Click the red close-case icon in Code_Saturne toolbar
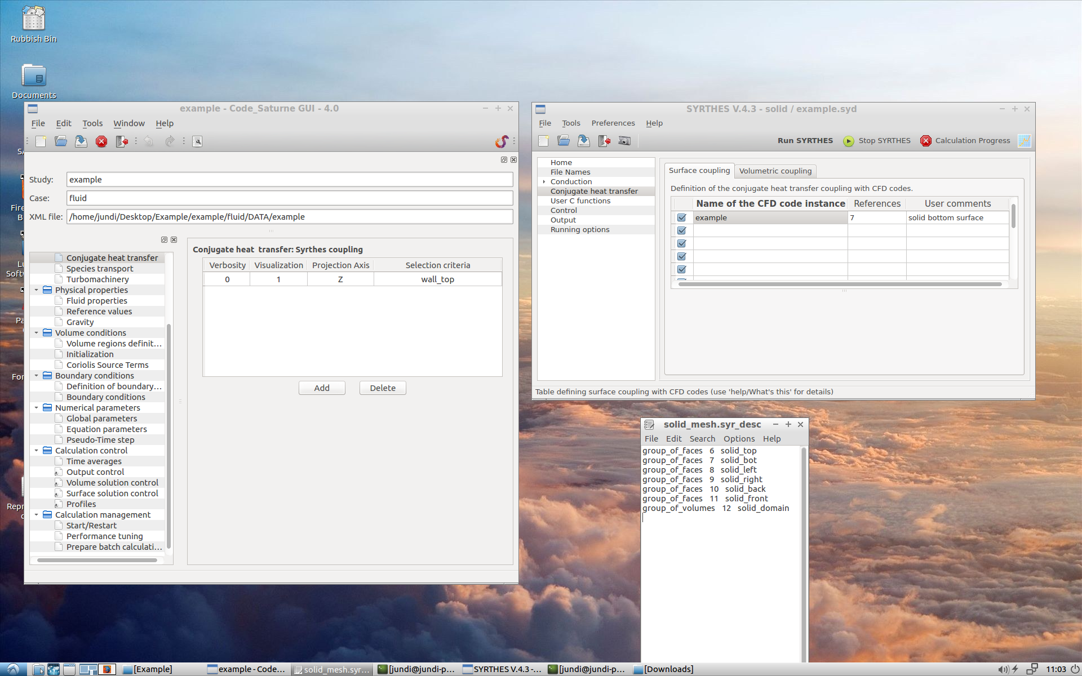 (101, 141)
